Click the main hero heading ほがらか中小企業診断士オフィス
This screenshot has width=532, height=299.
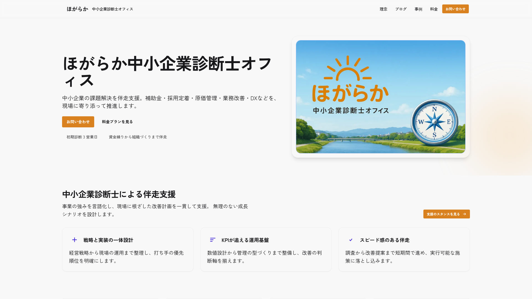click(x=167, y=71)
